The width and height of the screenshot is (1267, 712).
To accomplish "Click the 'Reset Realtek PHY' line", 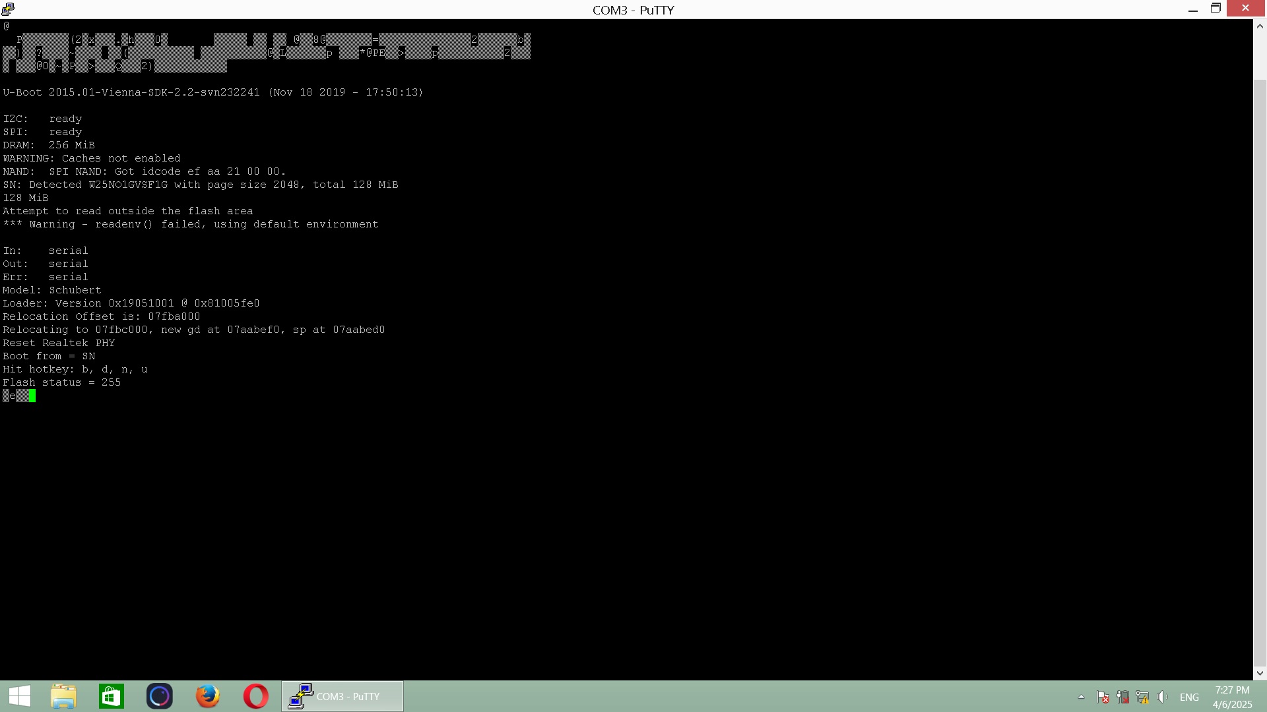I will click(x=59, y=343).
